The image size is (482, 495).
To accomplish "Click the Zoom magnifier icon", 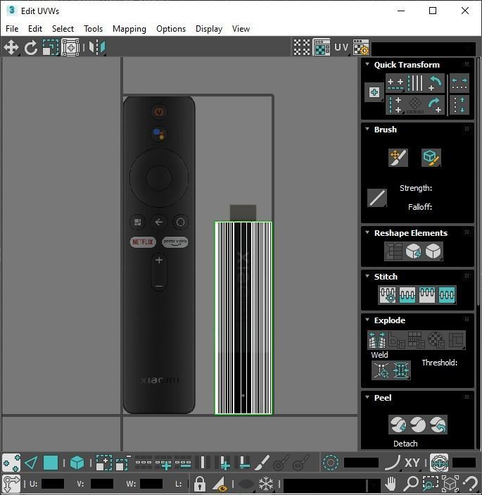I will pos(410,483).
